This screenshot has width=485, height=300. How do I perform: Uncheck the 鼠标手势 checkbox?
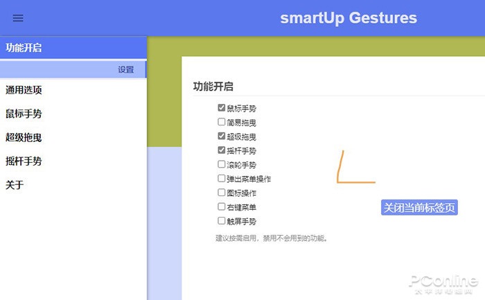tap(222, 107)
